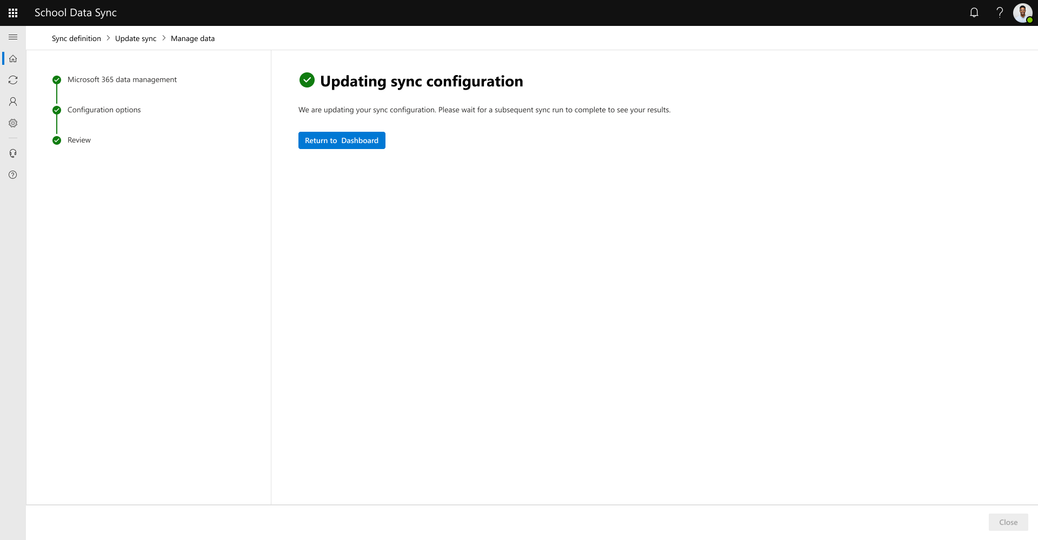Click the Sync definition breadcrumb
Image resolution: width=1038 pixels, height=540 pixels.
pos(76,38)
